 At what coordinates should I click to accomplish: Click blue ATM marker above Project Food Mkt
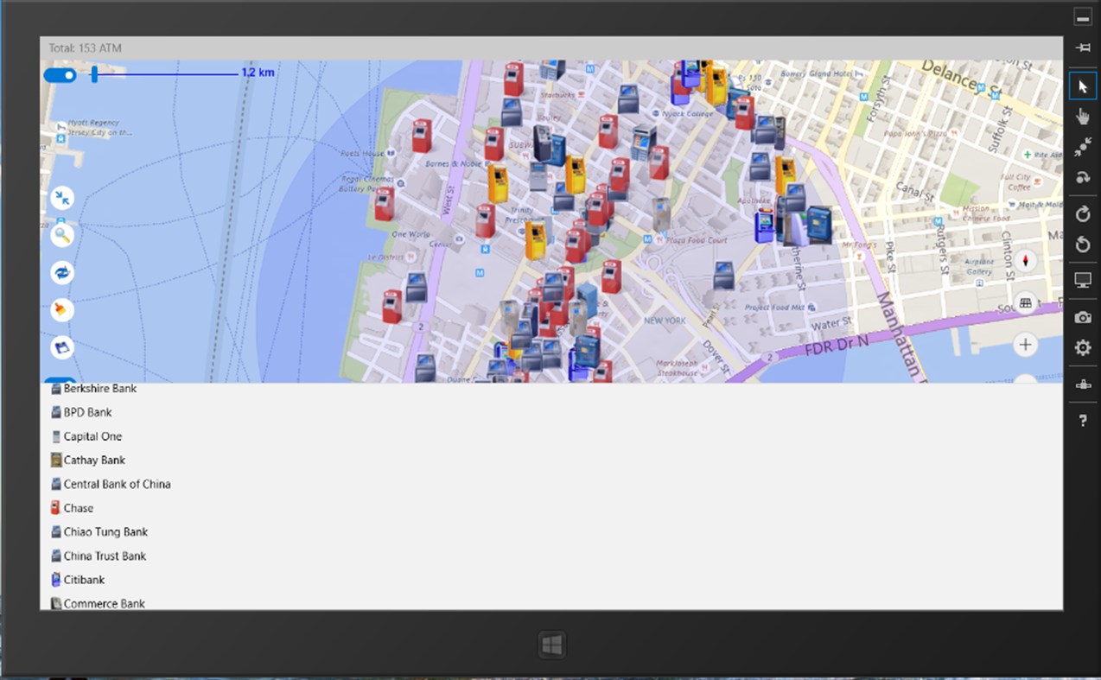tap(723, 276)
